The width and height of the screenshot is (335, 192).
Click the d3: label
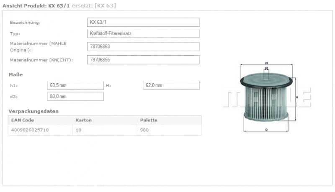(x=14, y=97)
